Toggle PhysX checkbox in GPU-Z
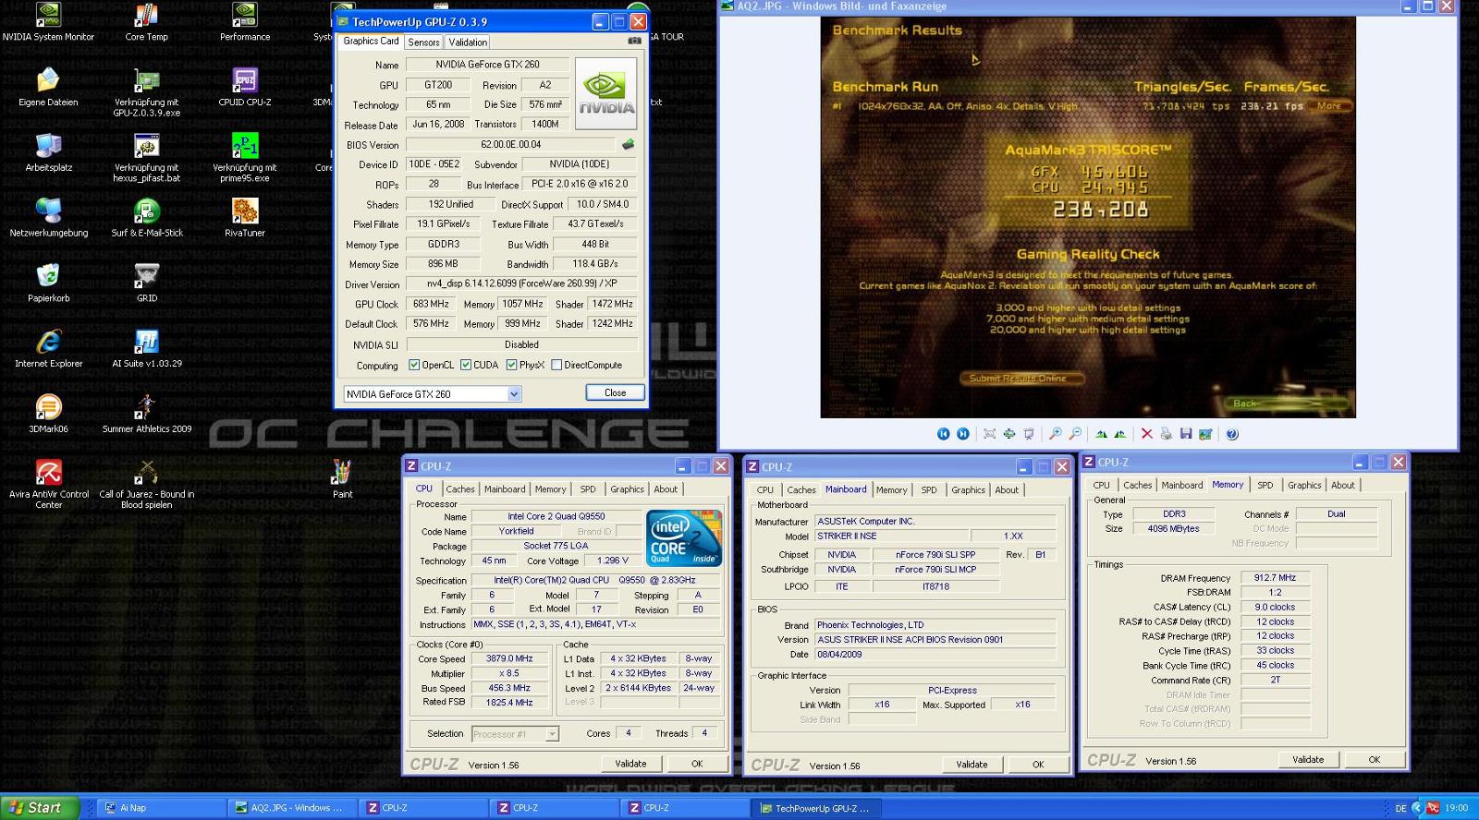 pyautogui.click(x=511, y=365)
